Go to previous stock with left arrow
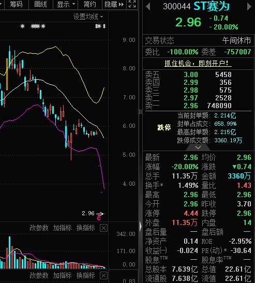255x283 pixels. click(148, 7)
